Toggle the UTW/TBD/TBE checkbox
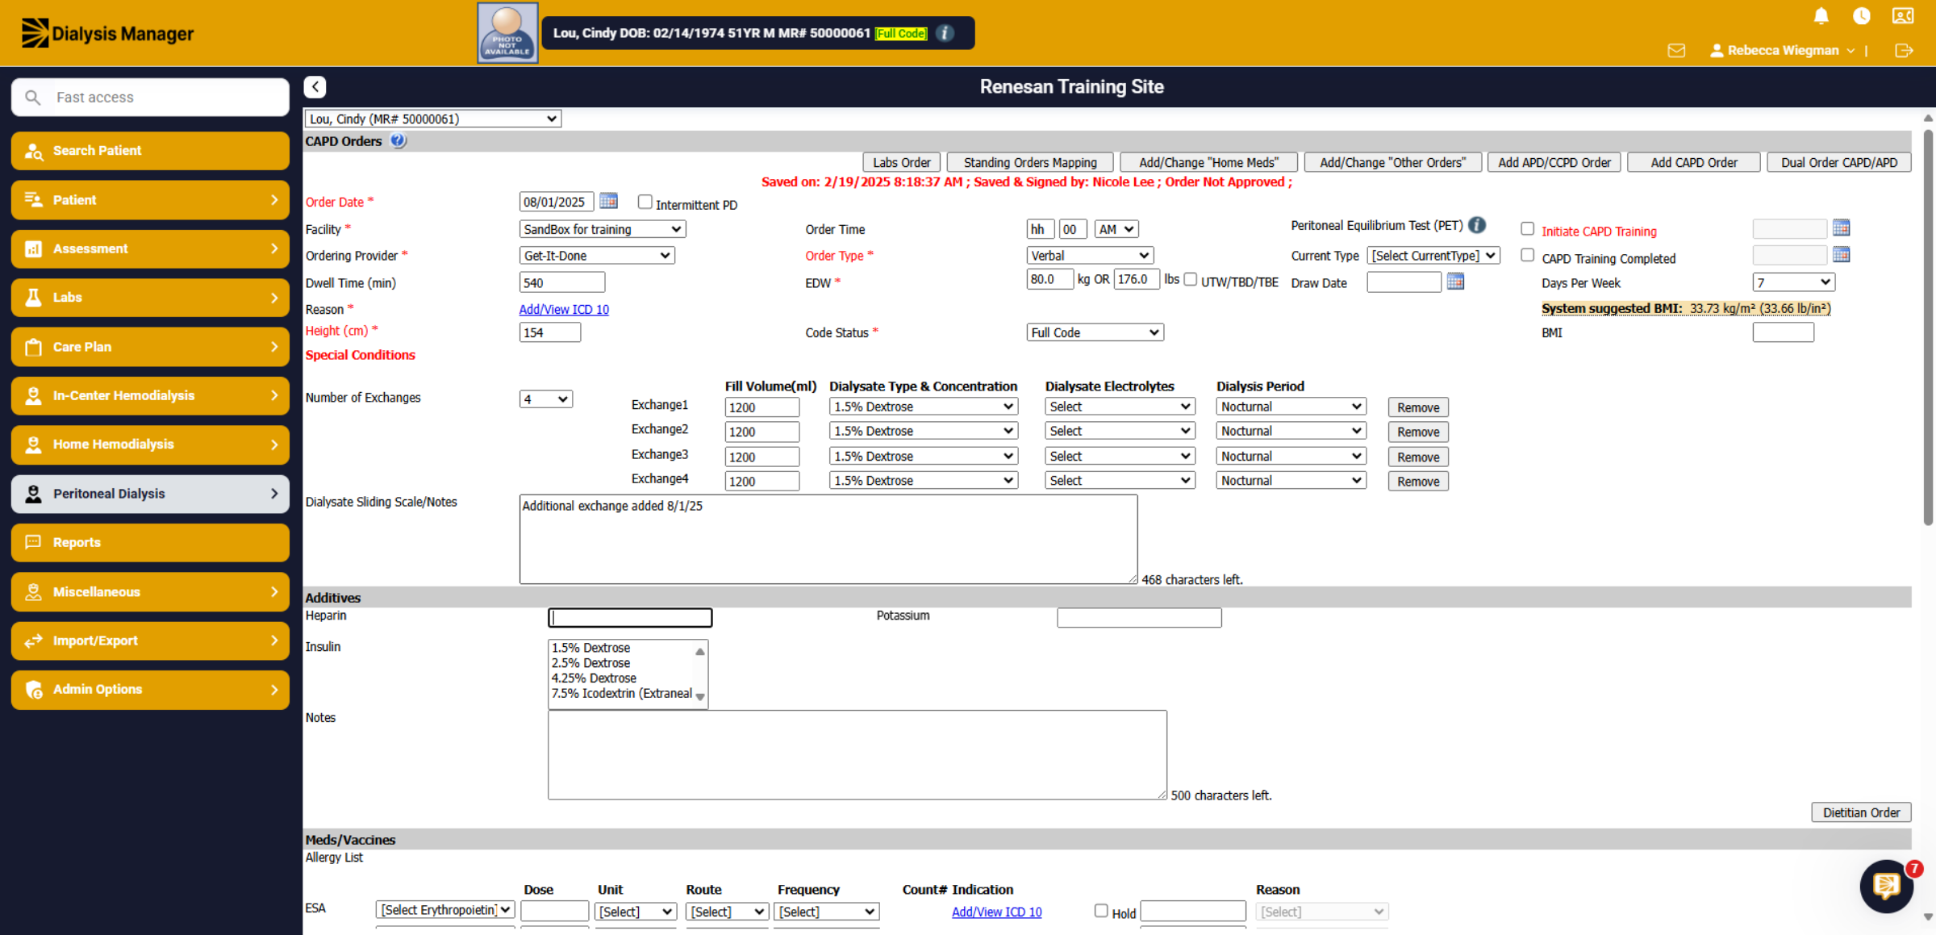Image resolution: width=1936 pixels, height=935 pixels. click(x=1190, y=280)
